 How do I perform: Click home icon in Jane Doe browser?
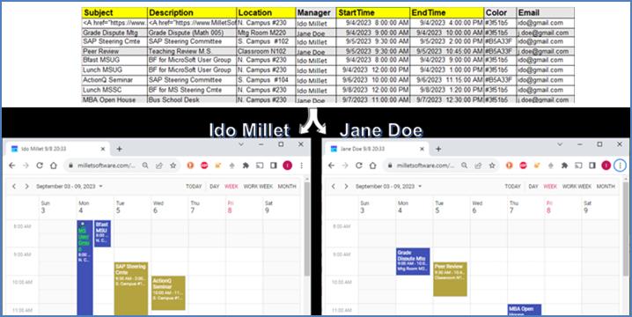coord(372,166)
